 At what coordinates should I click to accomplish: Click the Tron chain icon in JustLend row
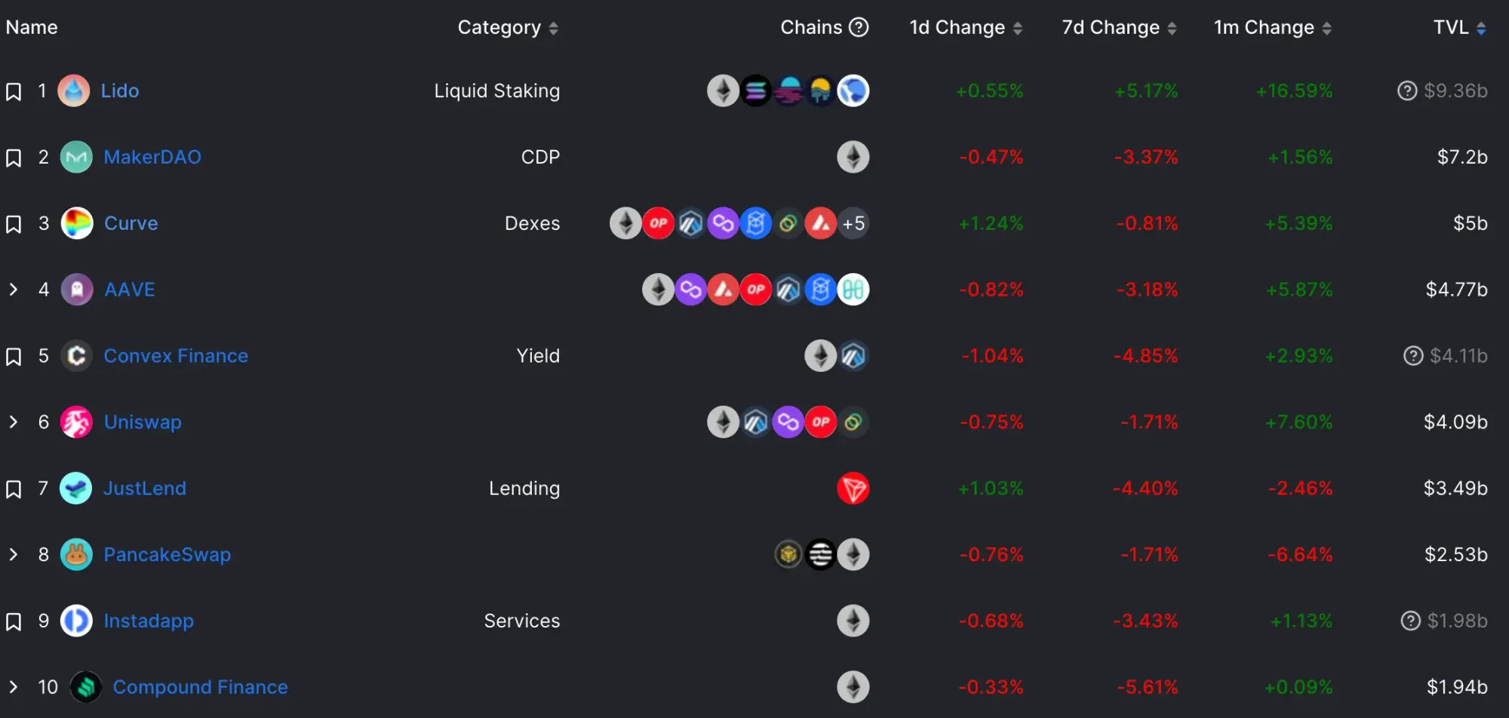pos(853,489)
